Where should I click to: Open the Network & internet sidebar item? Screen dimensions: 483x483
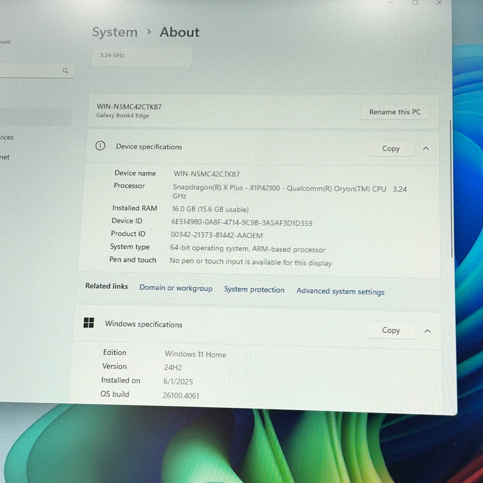tap(5, 157)
